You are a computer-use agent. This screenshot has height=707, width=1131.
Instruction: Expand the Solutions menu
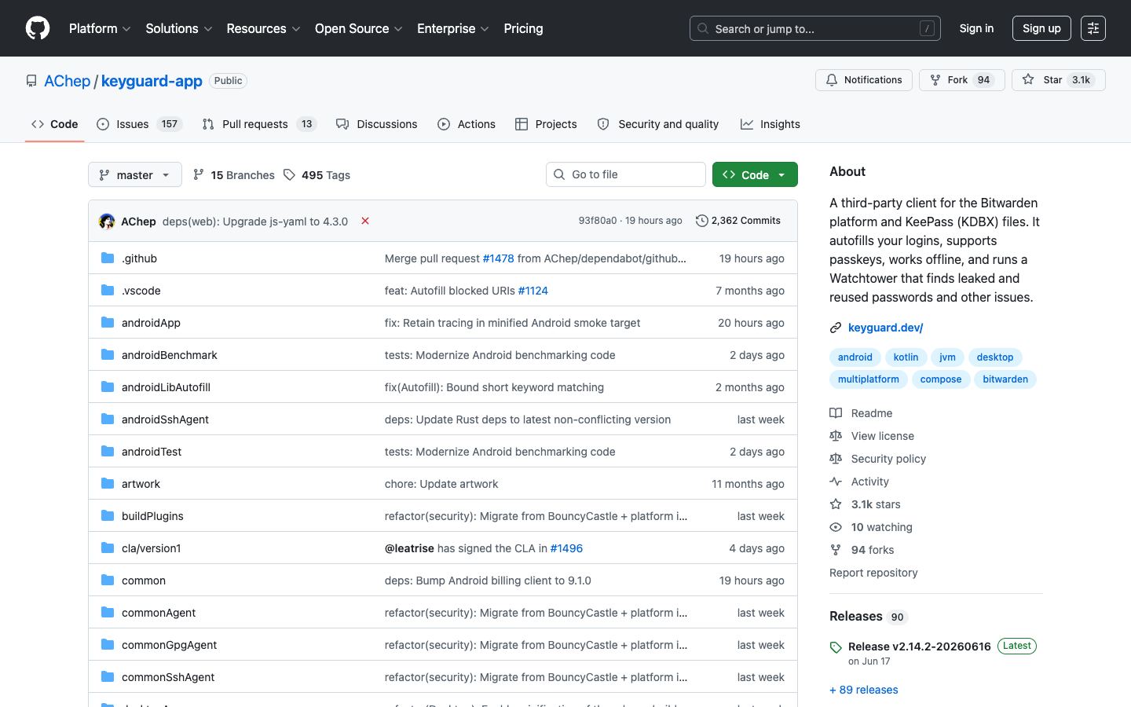pos(179,28)
